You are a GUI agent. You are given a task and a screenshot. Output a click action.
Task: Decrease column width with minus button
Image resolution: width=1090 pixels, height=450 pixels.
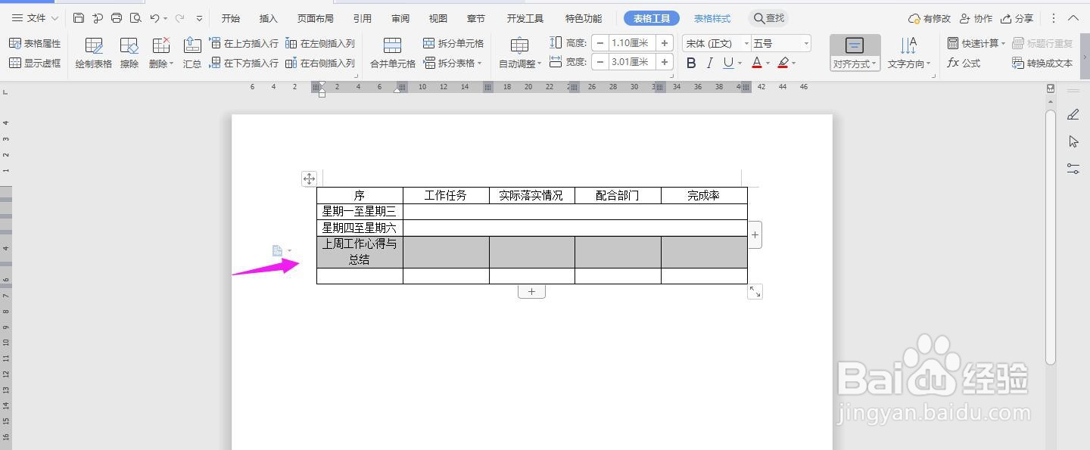click(600, 62)
